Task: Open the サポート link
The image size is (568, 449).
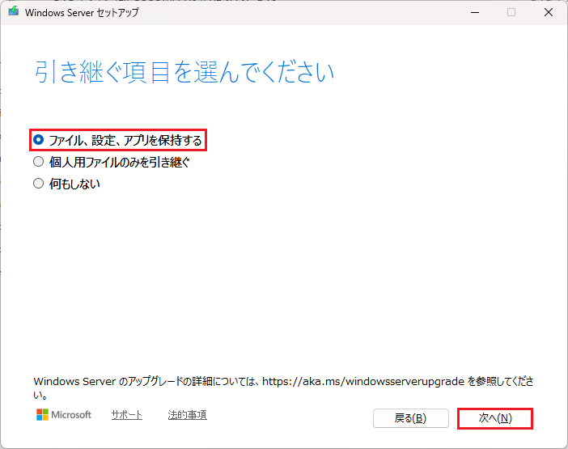Action: [126, 415]
